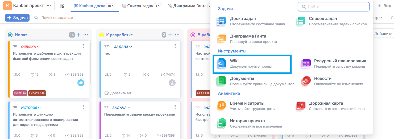
Task: Open three-dot menu of К разработке column
Action: click(177, 35)
